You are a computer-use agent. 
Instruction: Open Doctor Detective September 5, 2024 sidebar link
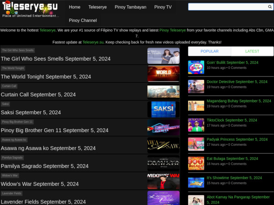pos(237,82)
